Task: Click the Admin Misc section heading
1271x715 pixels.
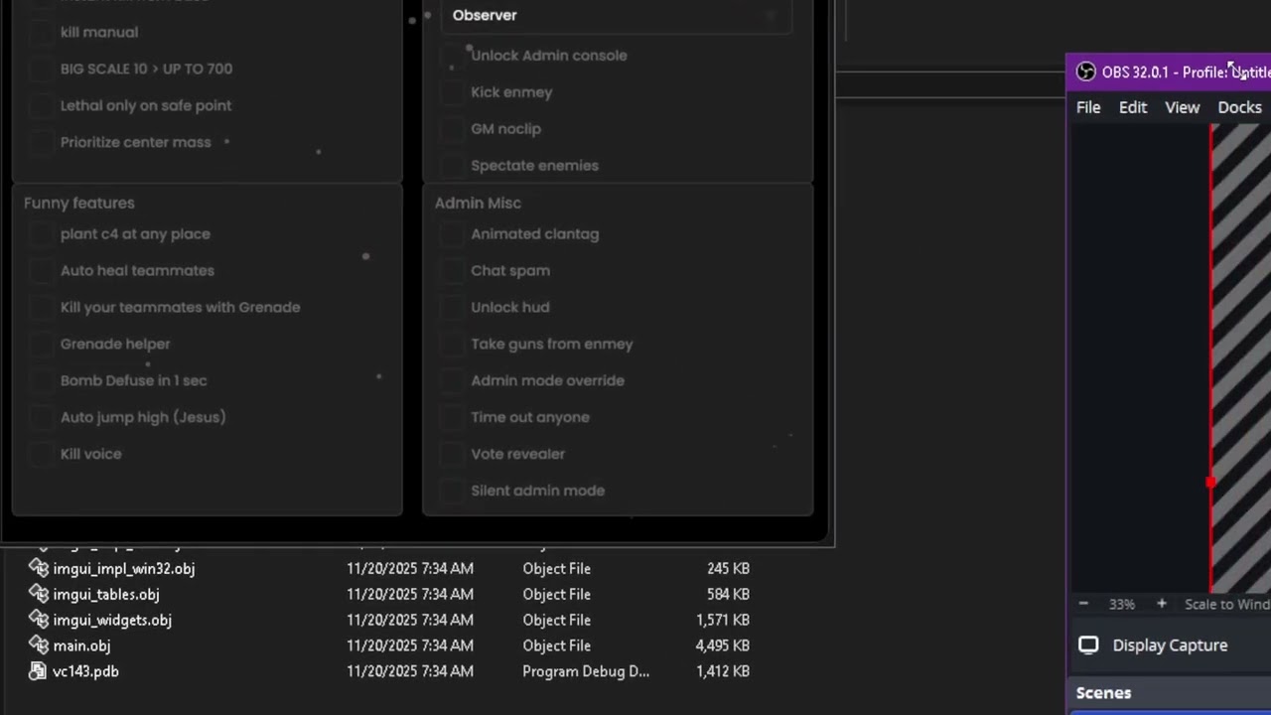Action: point(478,203)
